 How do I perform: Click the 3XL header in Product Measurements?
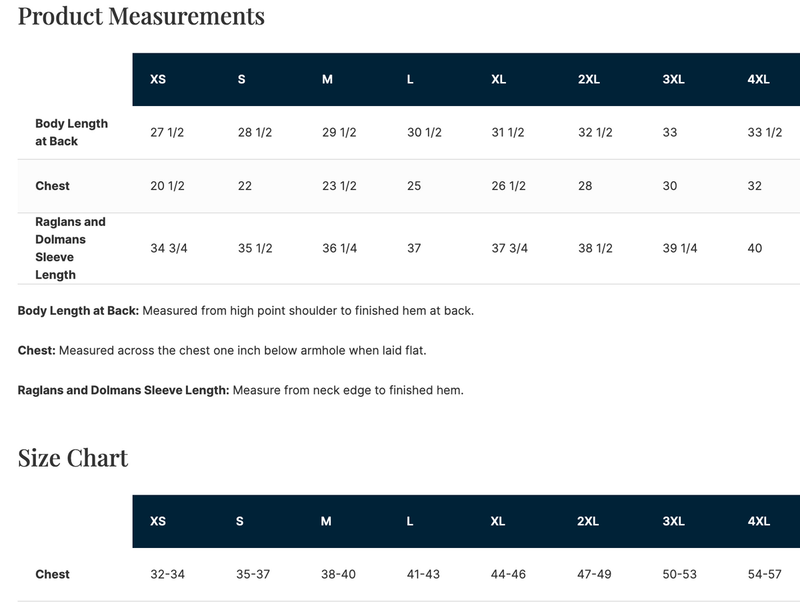673,79
